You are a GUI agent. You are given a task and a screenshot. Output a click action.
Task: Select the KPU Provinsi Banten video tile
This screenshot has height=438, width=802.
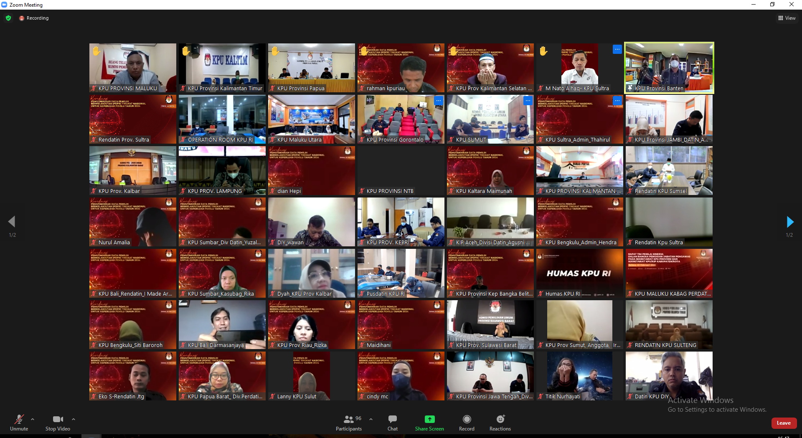point(669,68)
